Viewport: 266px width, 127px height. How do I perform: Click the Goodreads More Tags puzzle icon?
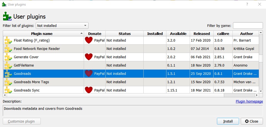8,82
